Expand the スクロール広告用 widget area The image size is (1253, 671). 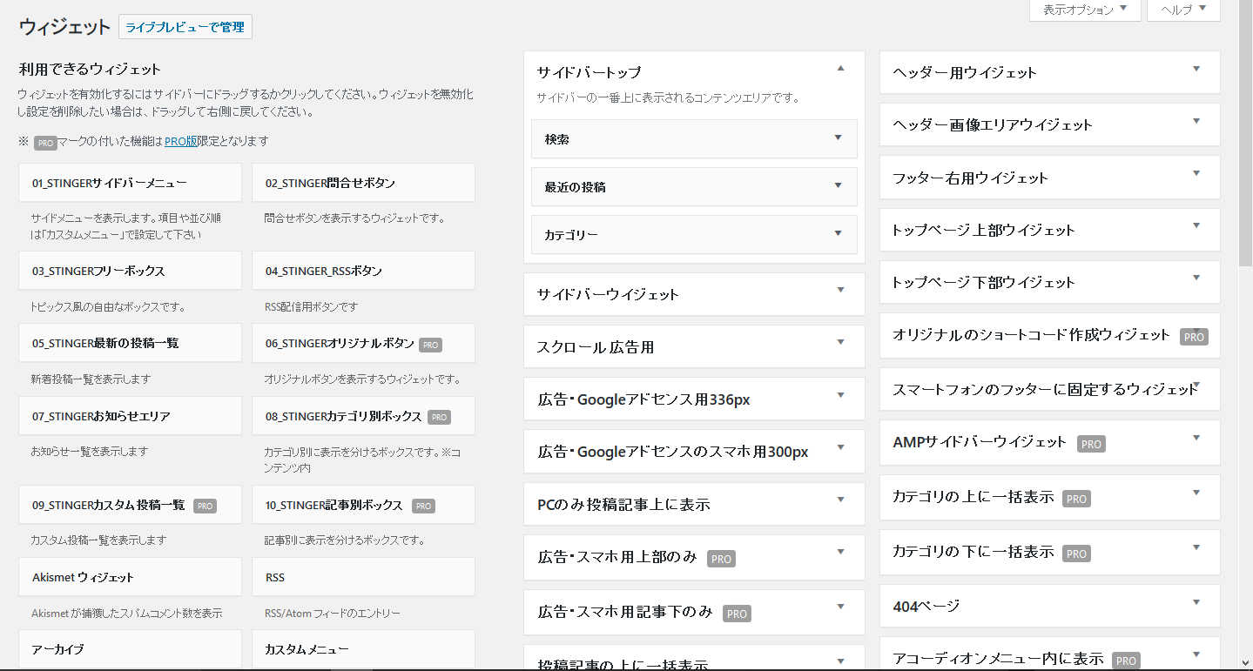[839, 346]
